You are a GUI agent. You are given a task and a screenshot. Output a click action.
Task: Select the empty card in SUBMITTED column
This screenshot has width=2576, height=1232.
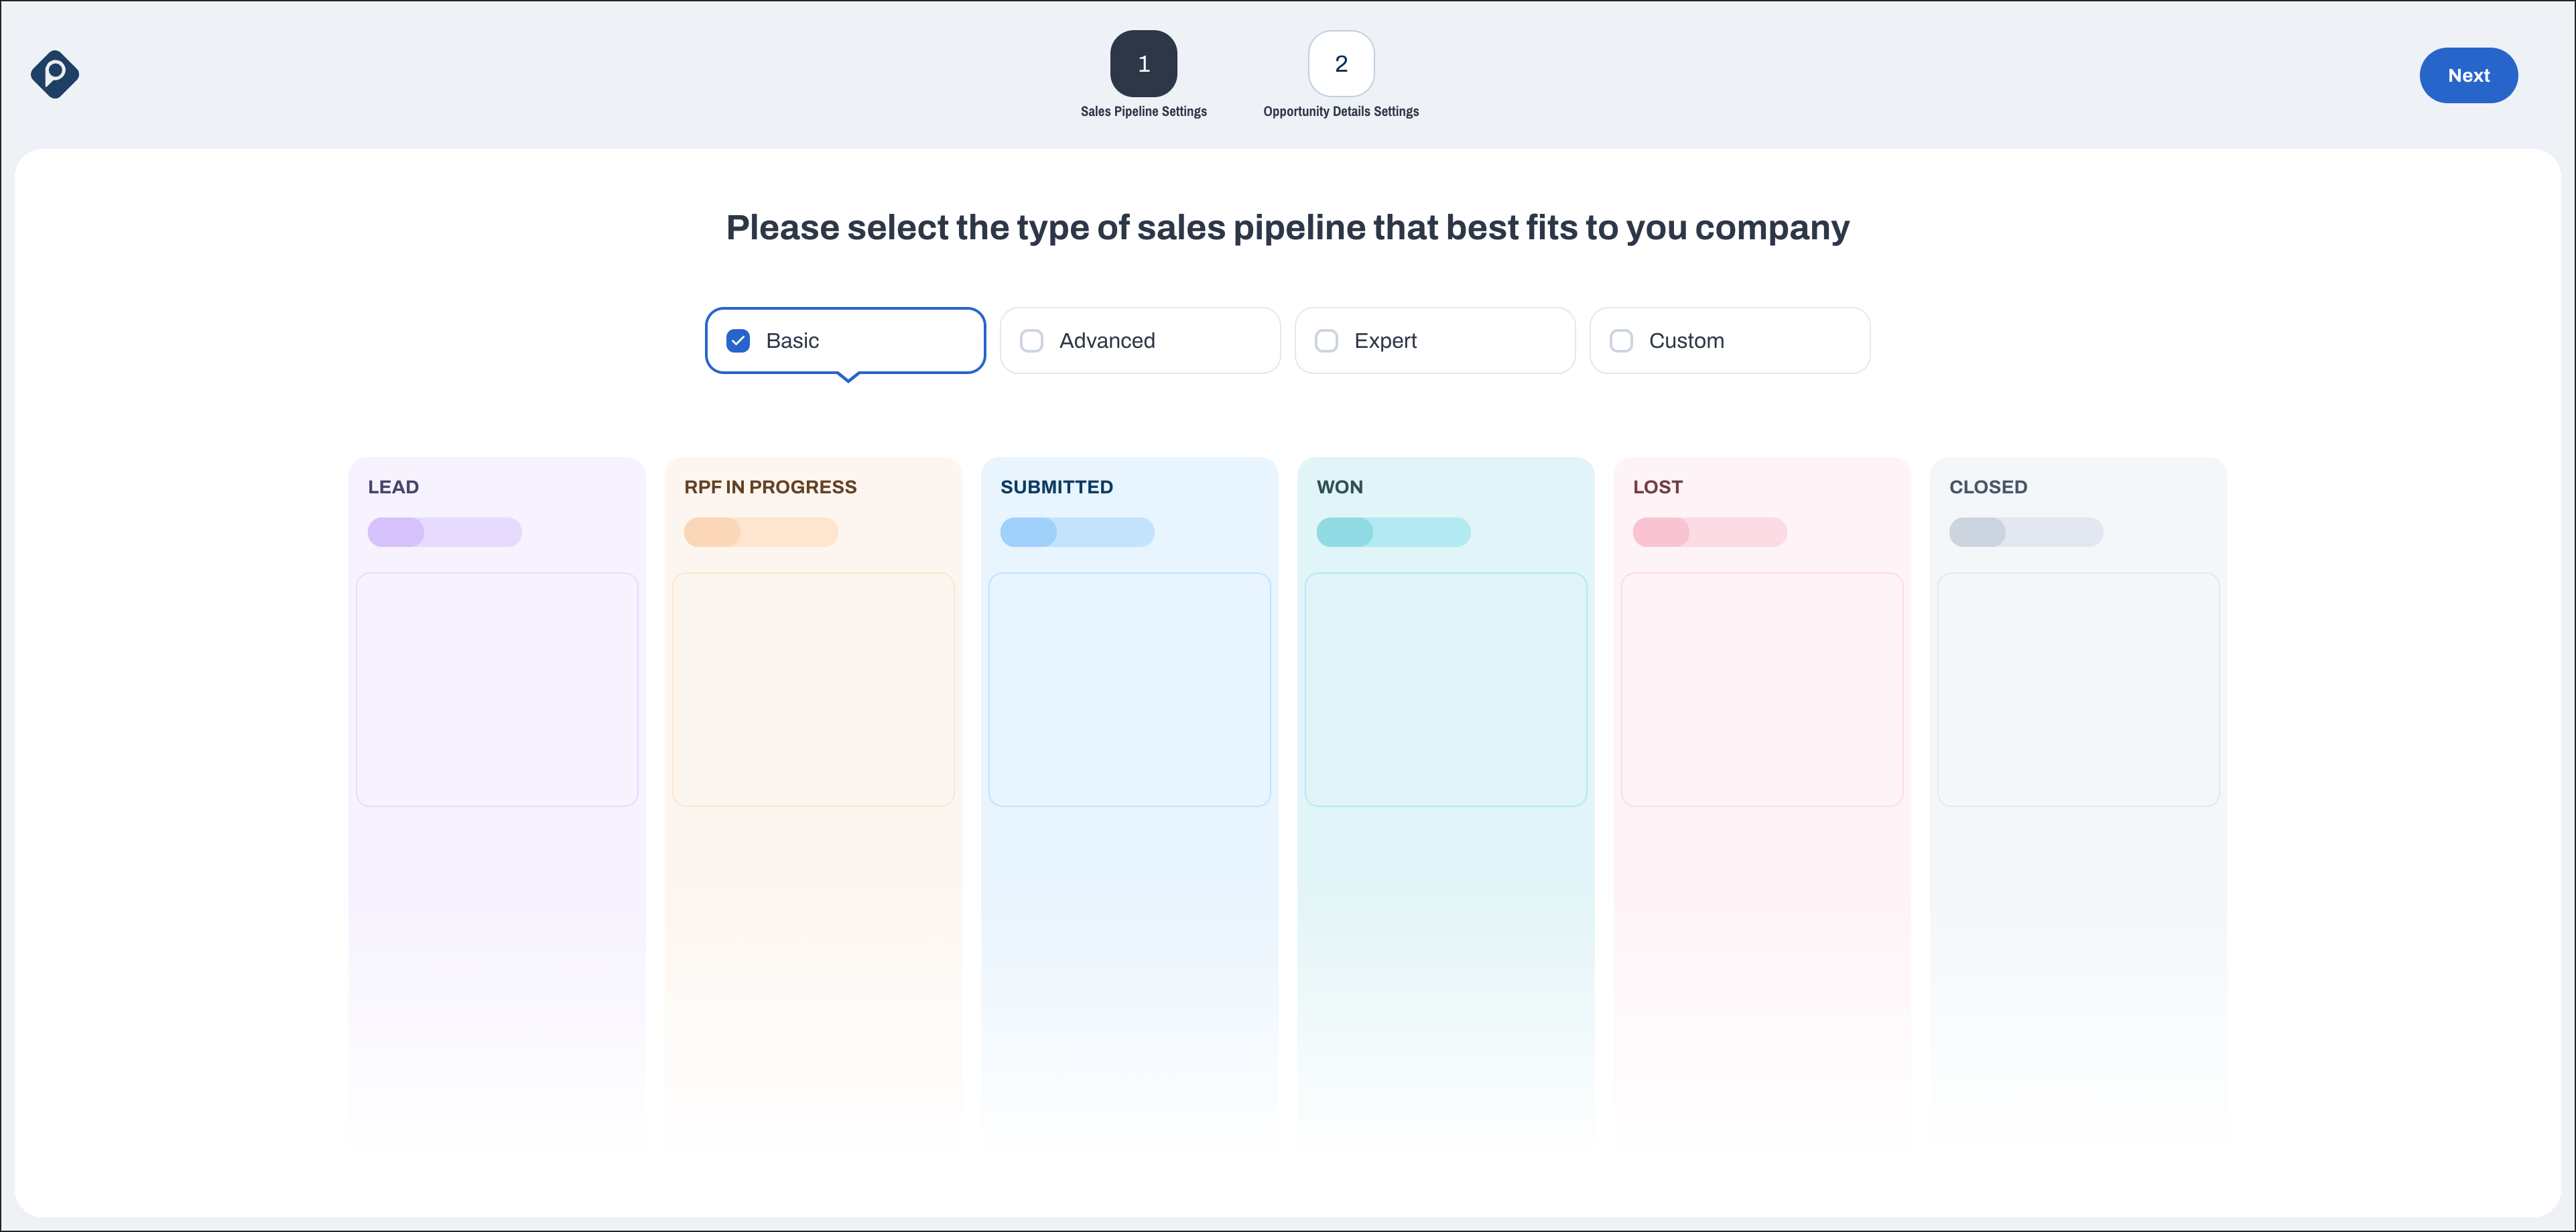tap(1129, 689)
